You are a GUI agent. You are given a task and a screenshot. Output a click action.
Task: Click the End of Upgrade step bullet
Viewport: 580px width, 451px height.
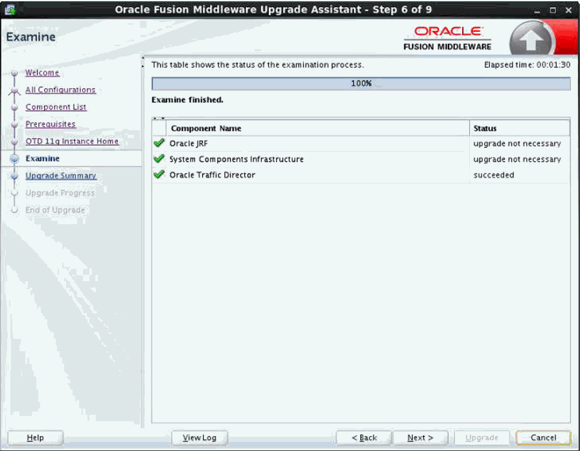(14, 210)
